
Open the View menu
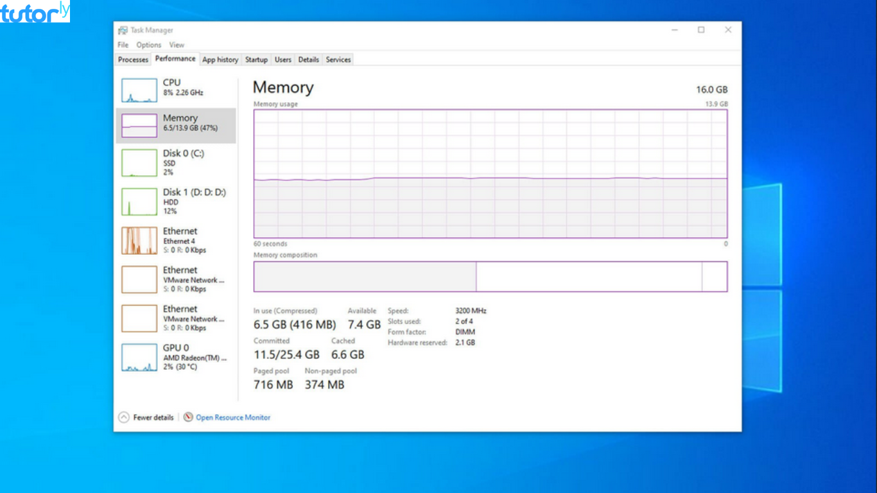pyautogui.click(x=177, y=45)
